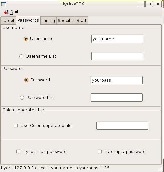Open the Tuning tab
Screen dimensions: 164x172
point(48,21)
